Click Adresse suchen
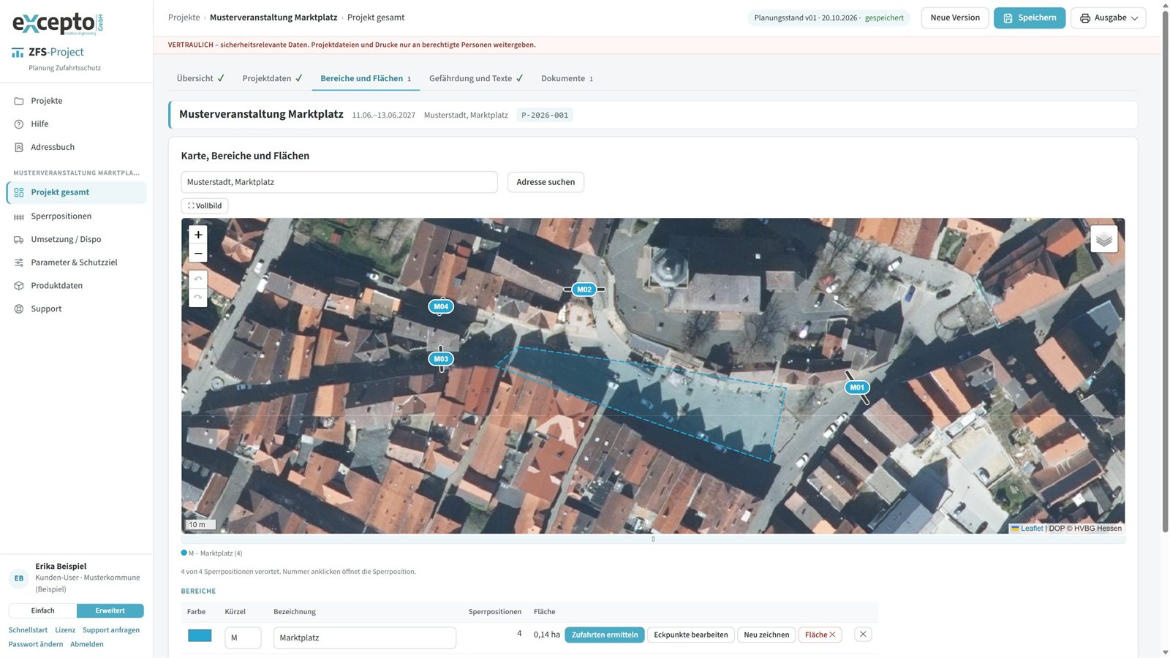Screen dimensions: 1170x658 (x=546, y=182)
